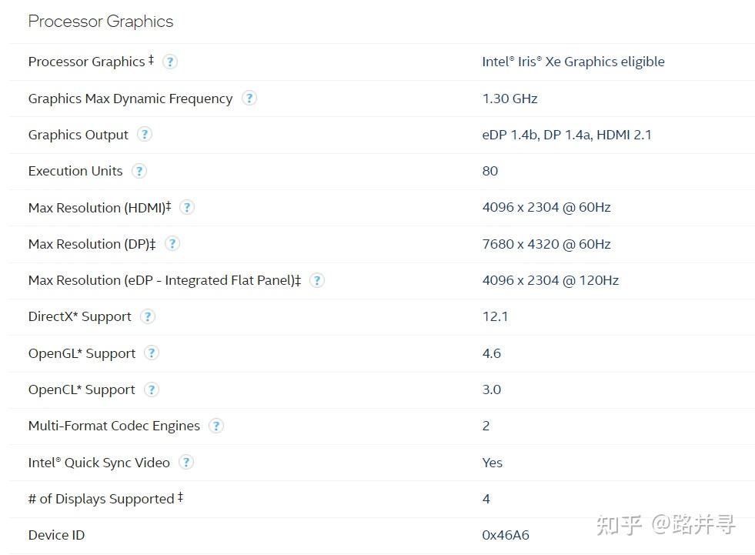Open help for Graphics Max Dynamic Frequency
This screenshot has width=755, height=555.
point(249,98)
